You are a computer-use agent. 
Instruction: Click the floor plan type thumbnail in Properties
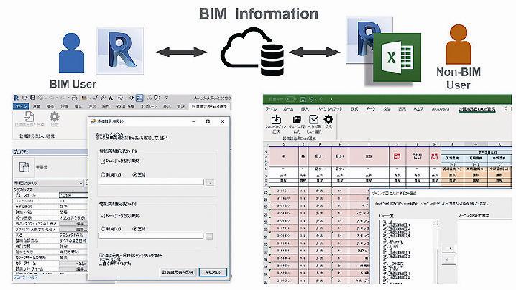point(24,167)
